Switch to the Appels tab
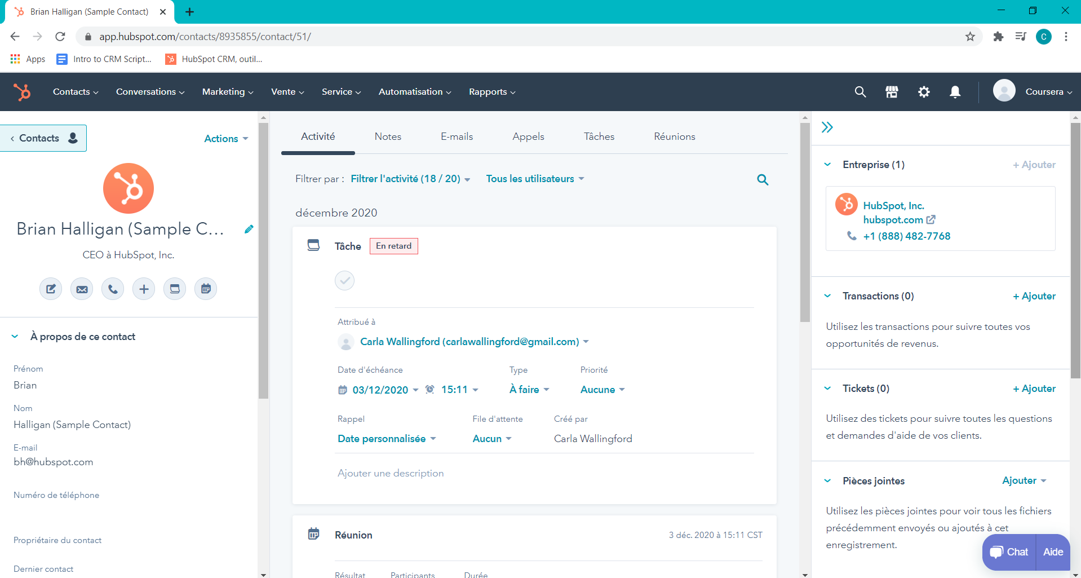Screen dimensions: 1081x578 pos(528,136)
